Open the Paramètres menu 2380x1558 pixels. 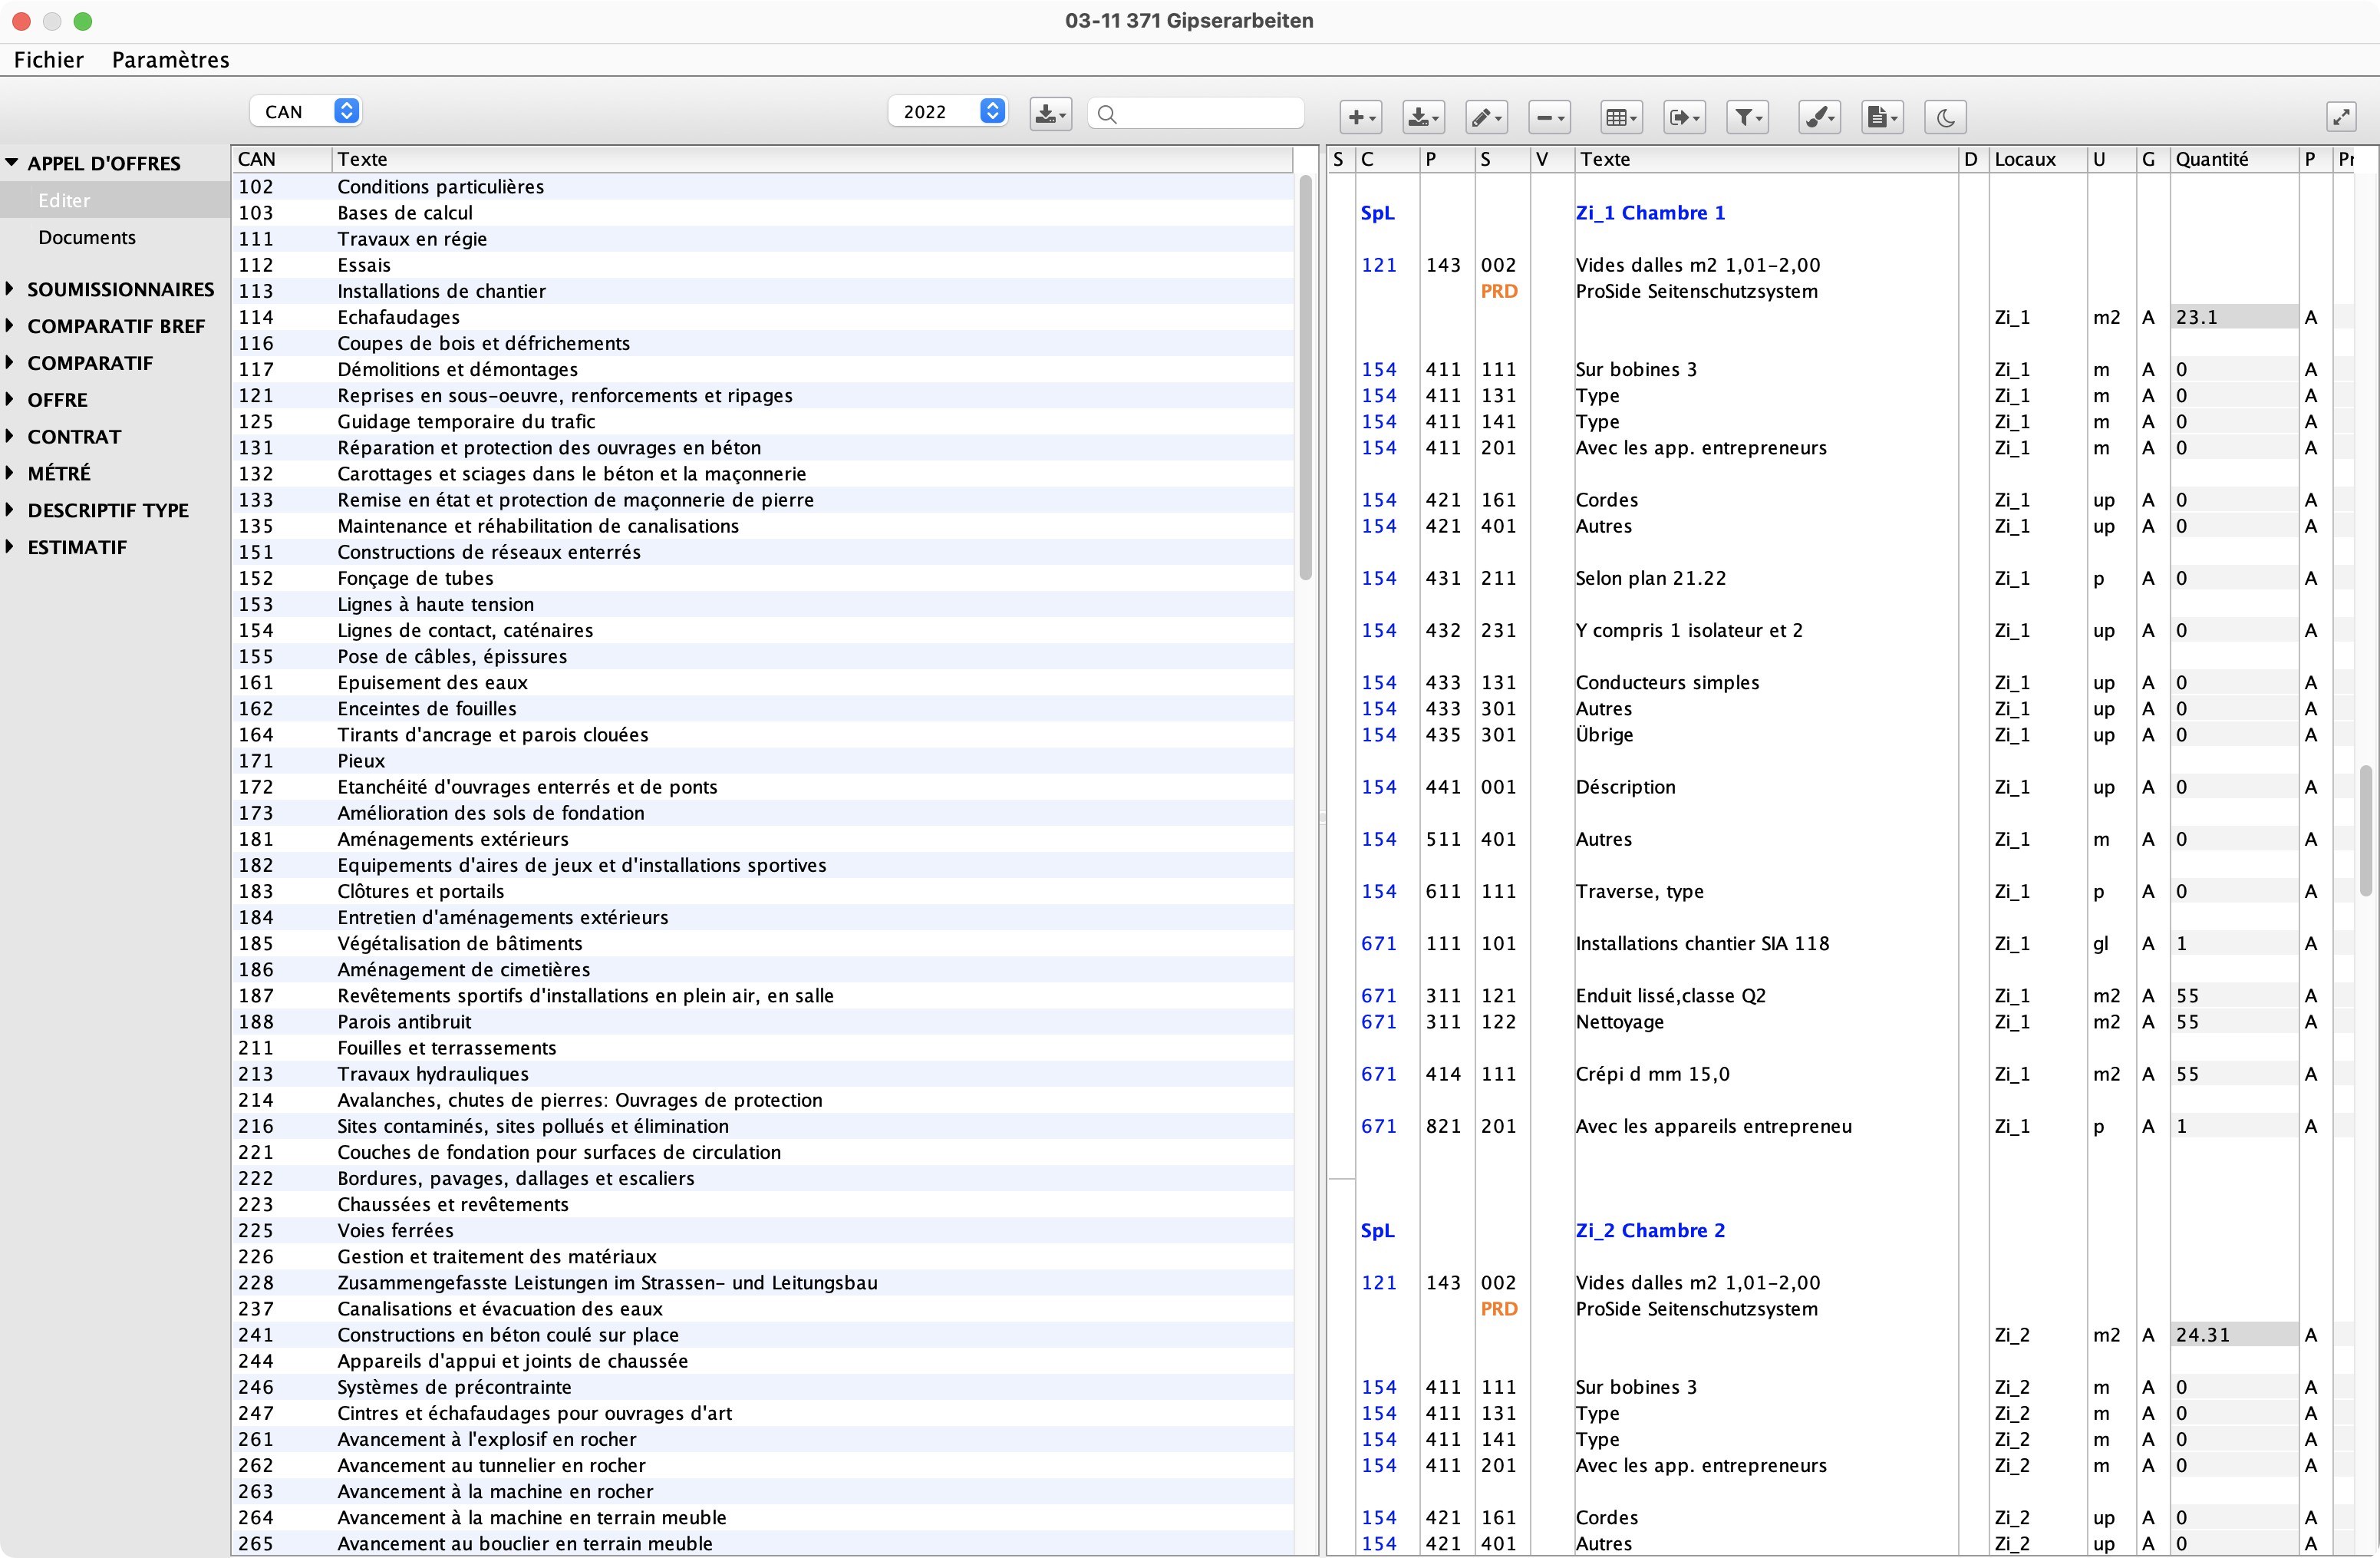[170, 59]
